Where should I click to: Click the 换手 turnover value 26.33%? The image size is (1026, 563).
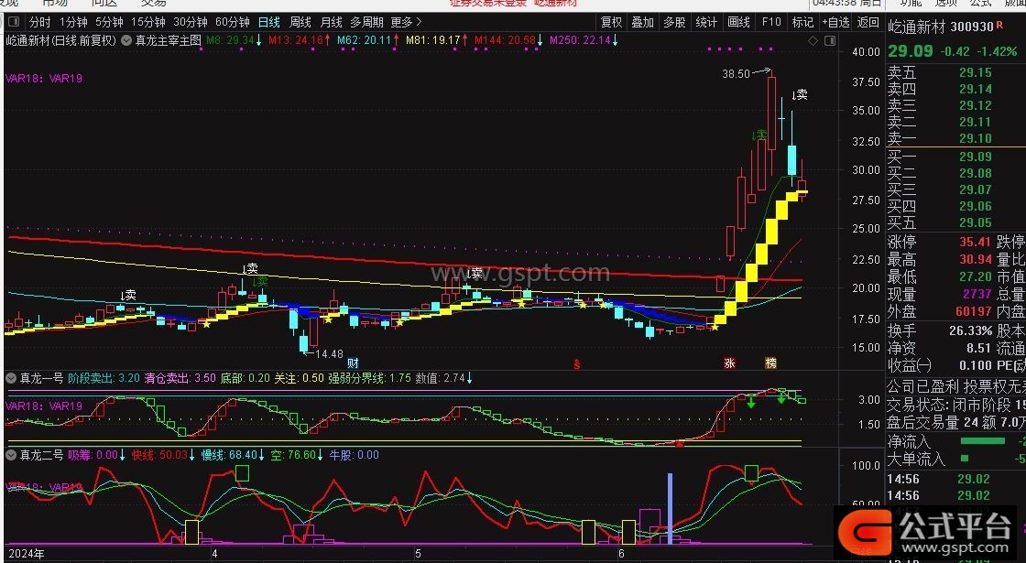970,330
